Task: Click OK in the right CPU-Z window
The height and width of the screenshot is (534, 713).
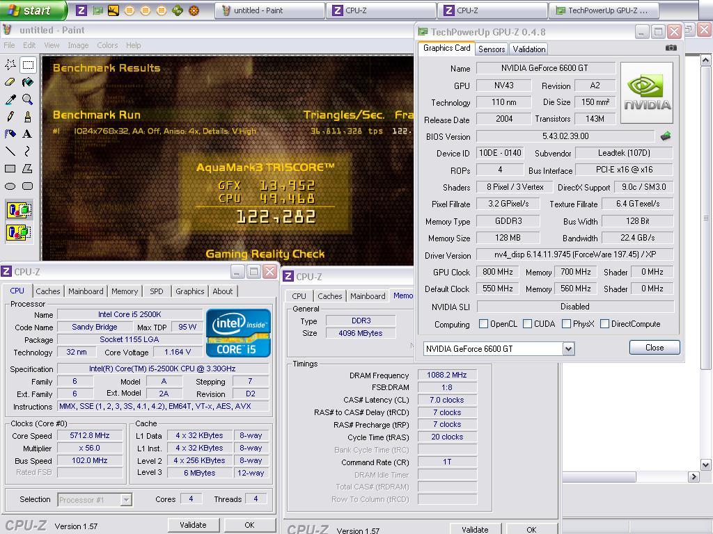Action: point(531,529)
